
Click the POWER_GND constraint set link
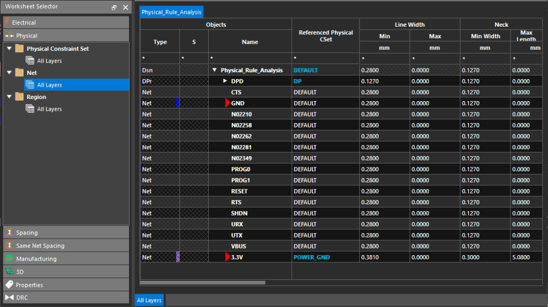pos(311,257)
